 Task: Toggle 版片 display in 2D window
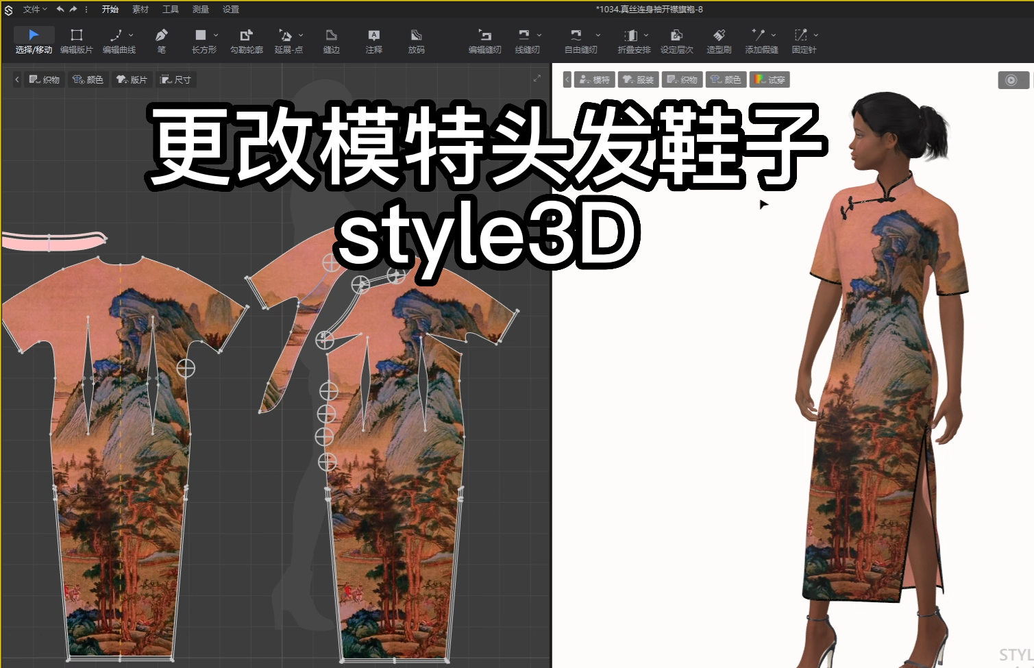(132, 79)
